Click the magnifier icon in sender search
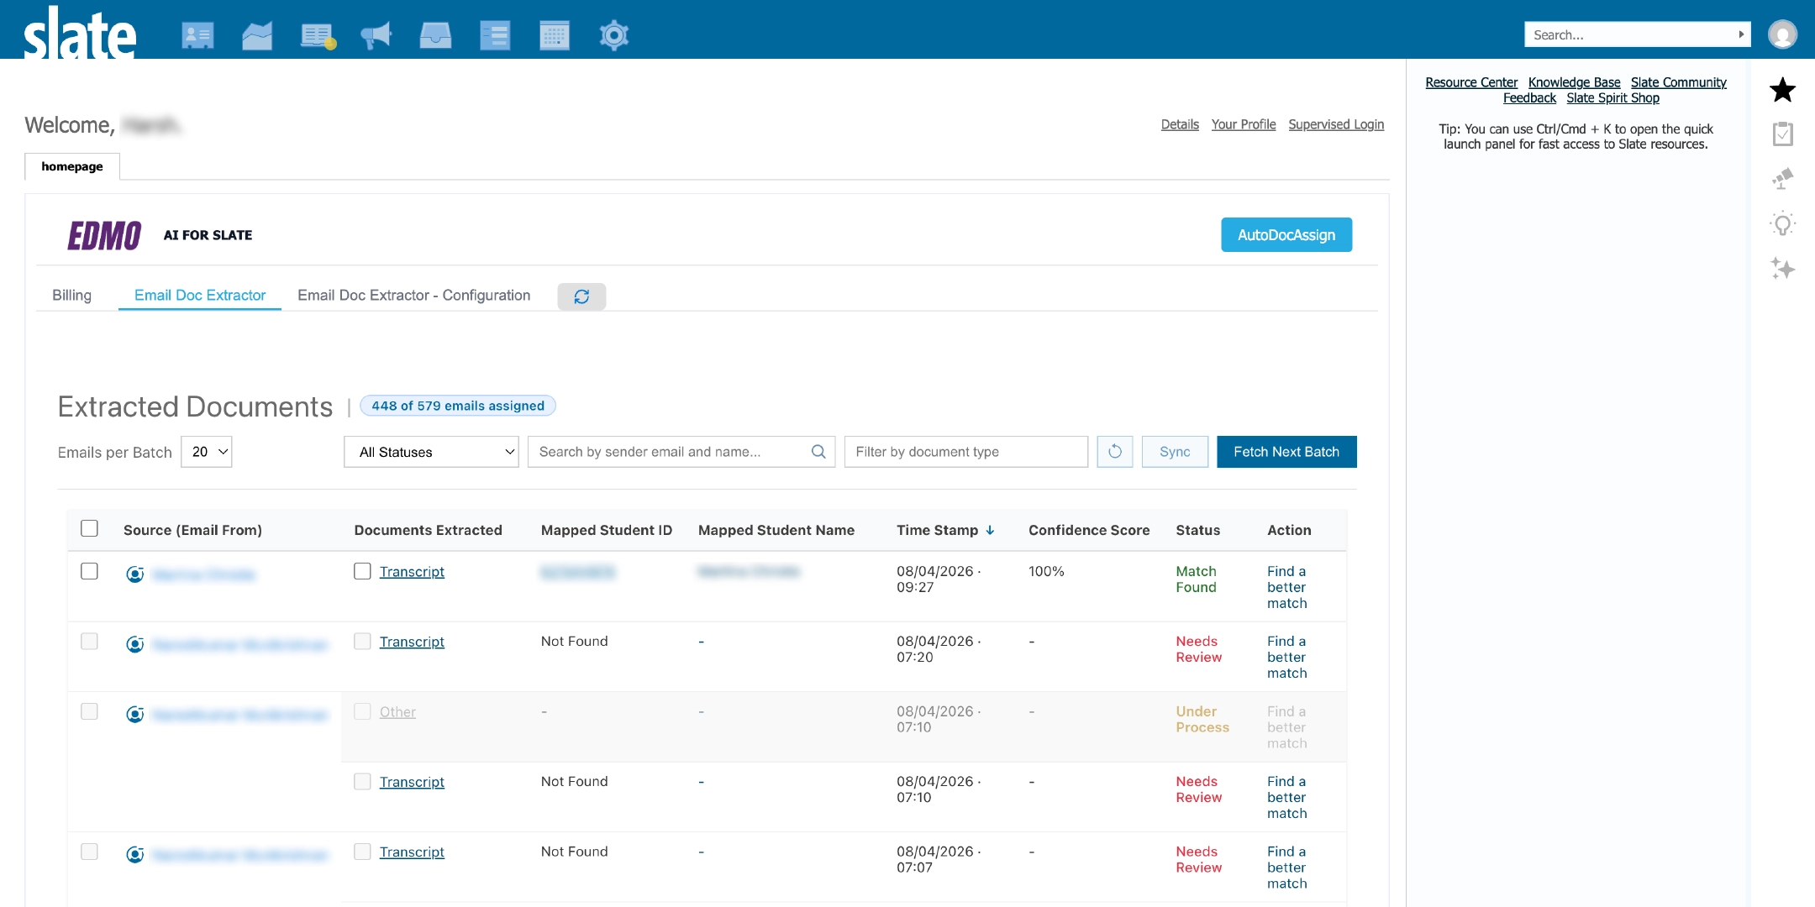This screenshot has height=907, width=1815. pos(818,452)
